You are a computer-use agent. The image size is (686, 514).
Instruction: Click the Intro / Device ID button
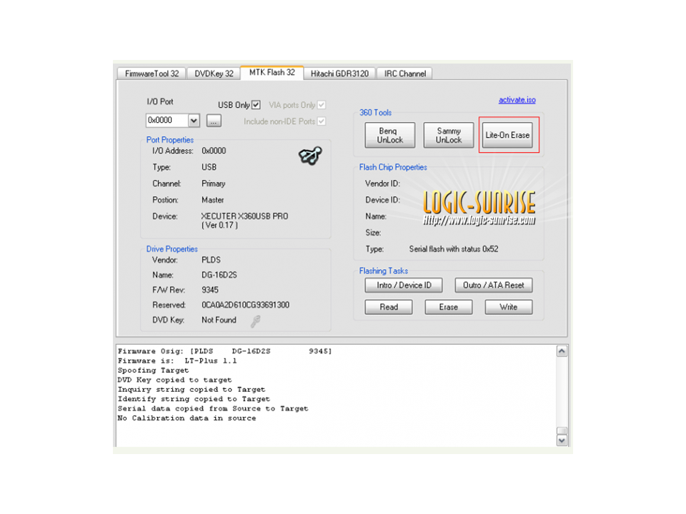pyautogui.click(x=404, y=286)
